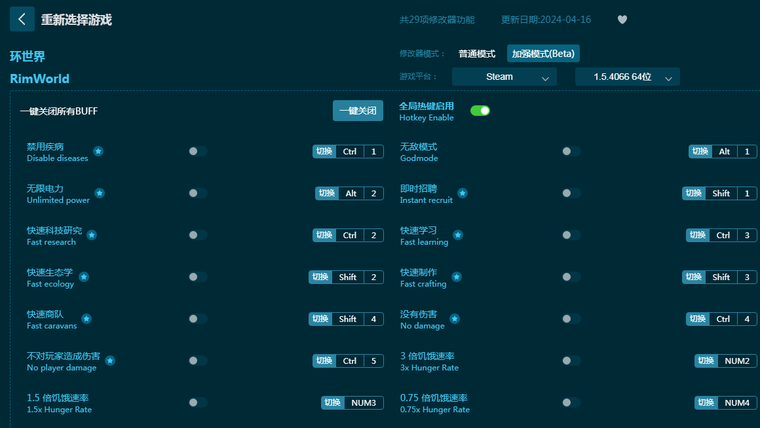Turn on Fast caravans toggle

pyautogui.click(x=198, y=319)
